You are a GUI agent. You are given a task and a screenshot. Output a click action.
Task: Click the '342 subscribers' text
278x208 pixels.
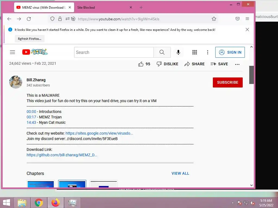[x=38, y=85]
